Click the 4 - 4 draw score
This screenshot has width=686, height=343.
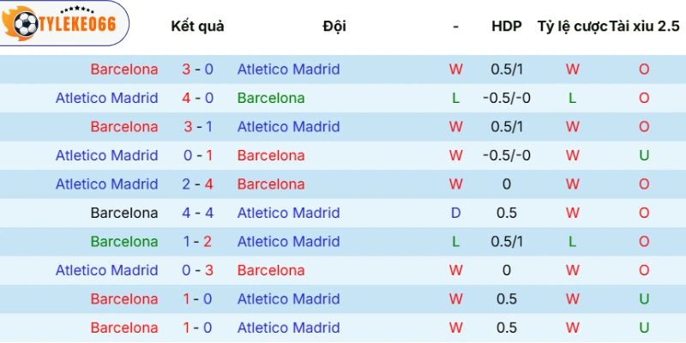[x=197, y=213]
